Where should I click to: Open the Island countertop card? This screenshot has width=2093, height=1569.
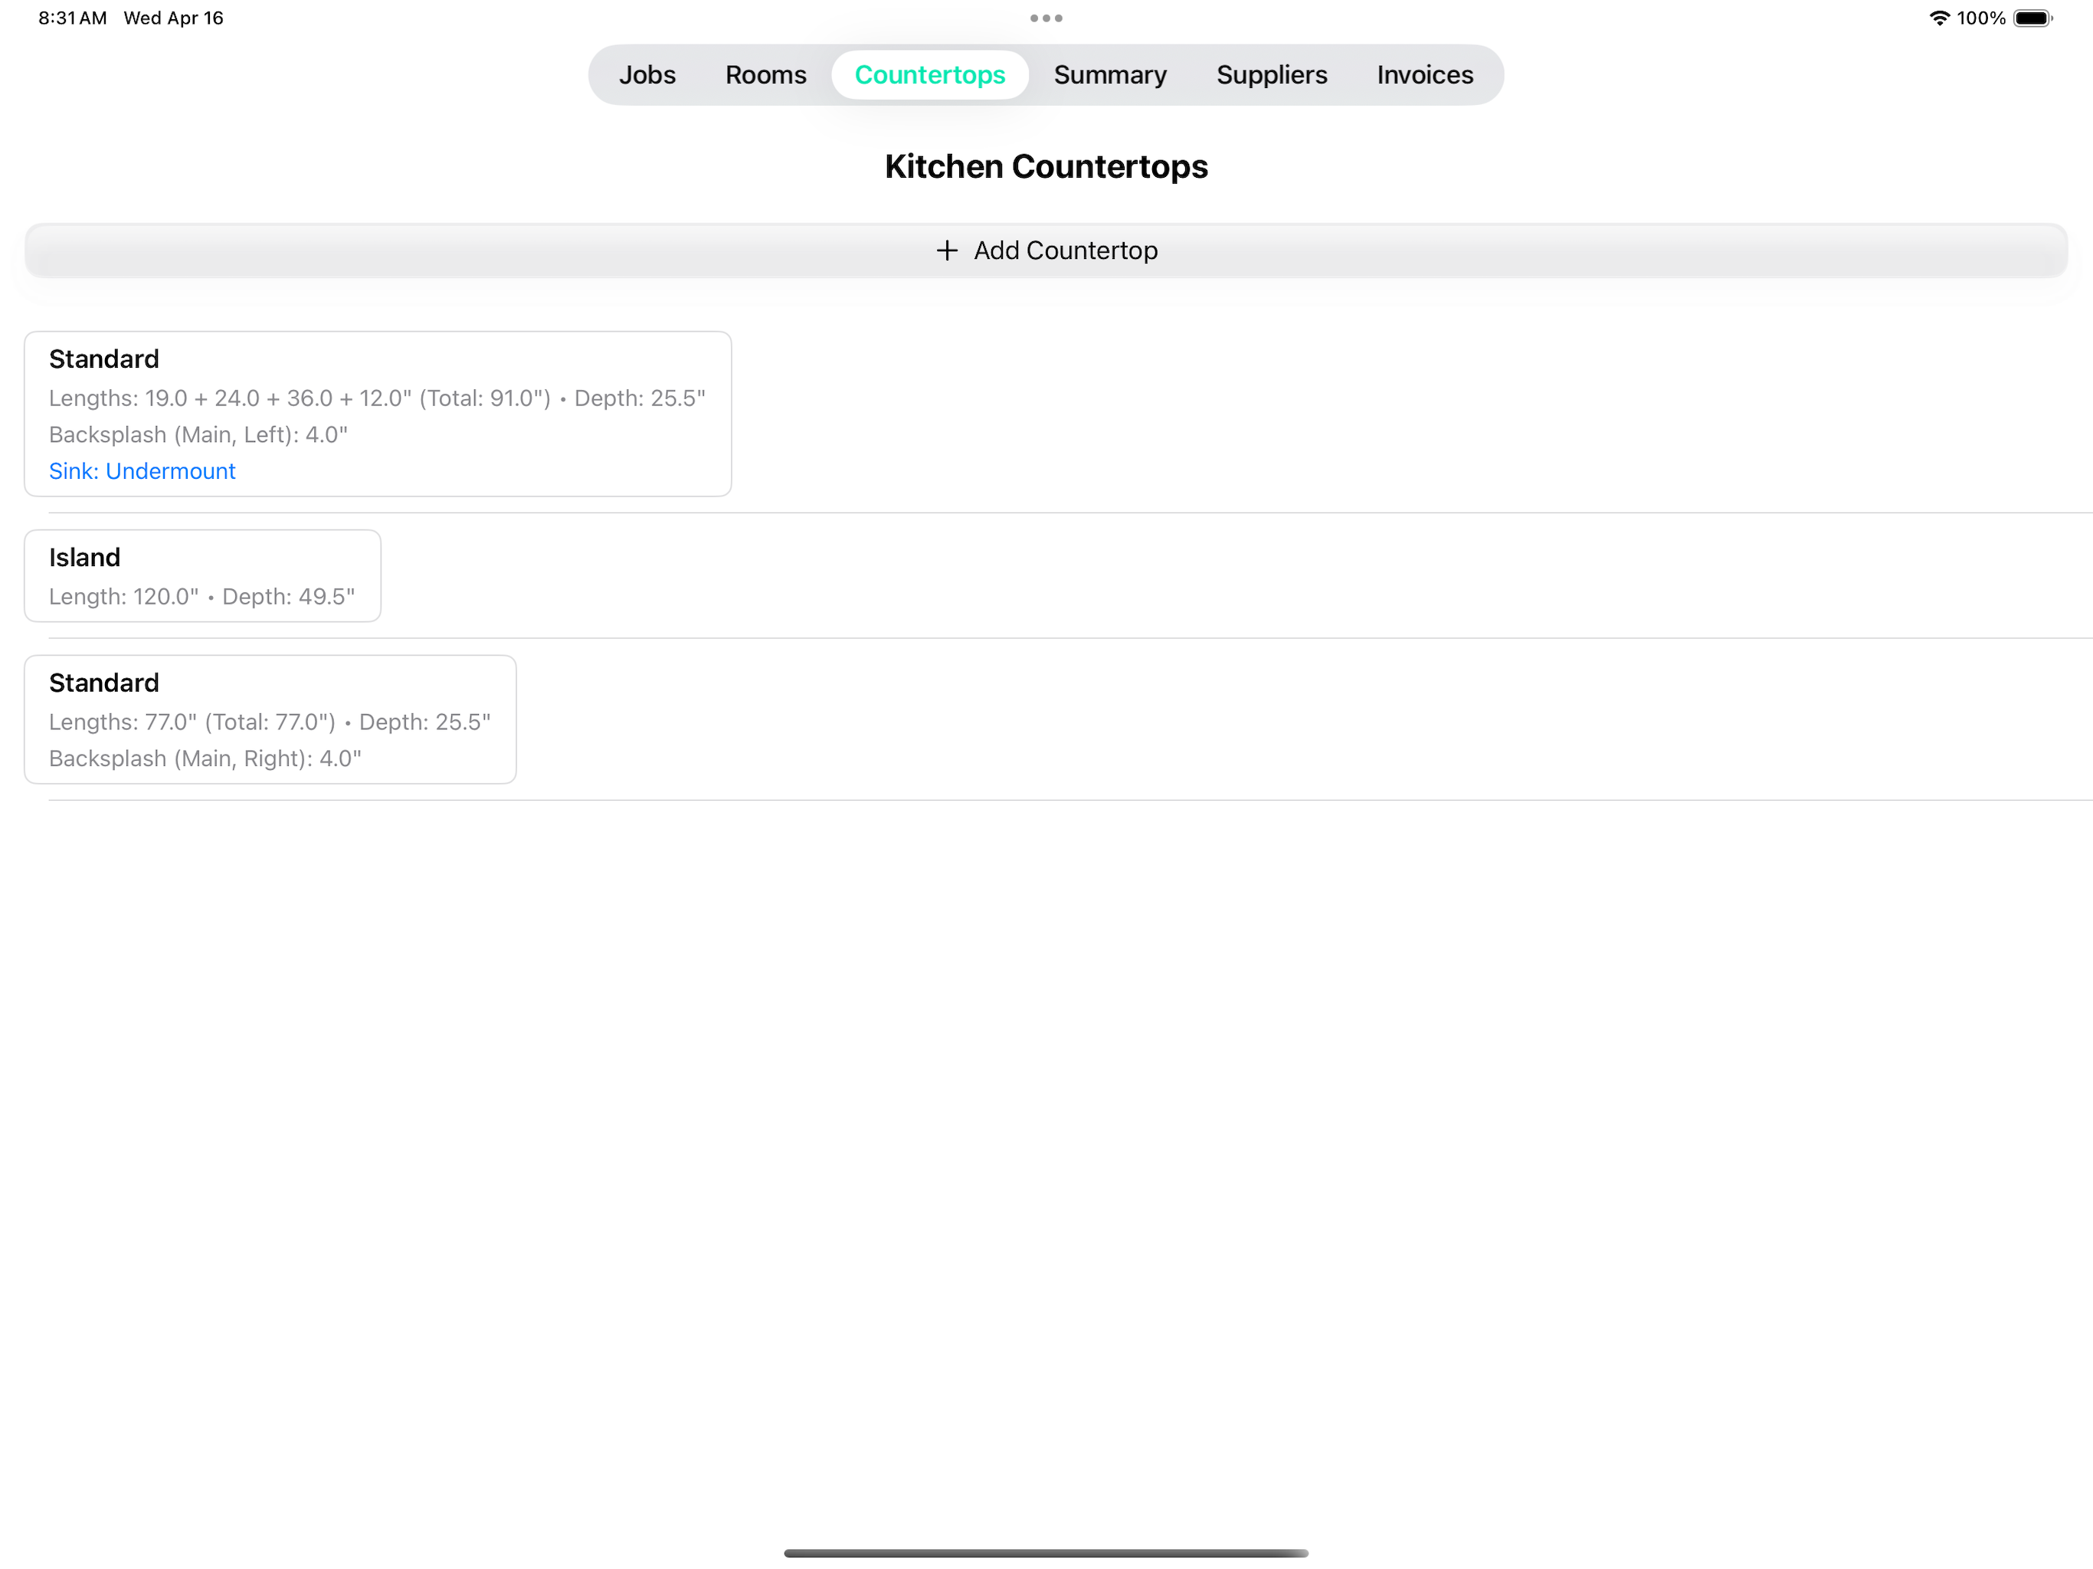click(x=202, y=575)
